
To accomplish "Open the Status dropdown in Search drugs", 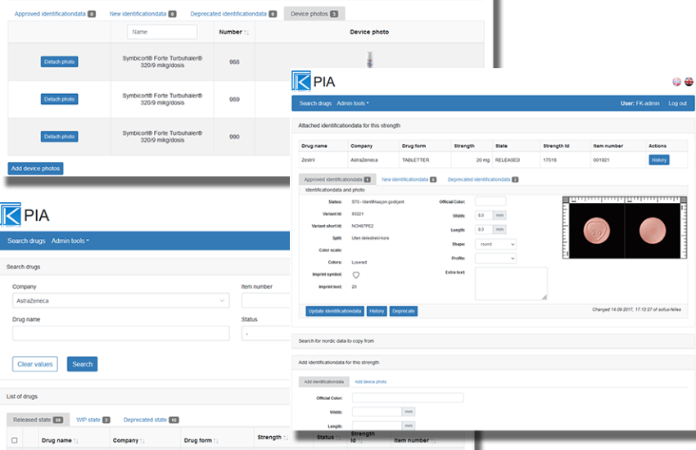I will coord(265,333).
